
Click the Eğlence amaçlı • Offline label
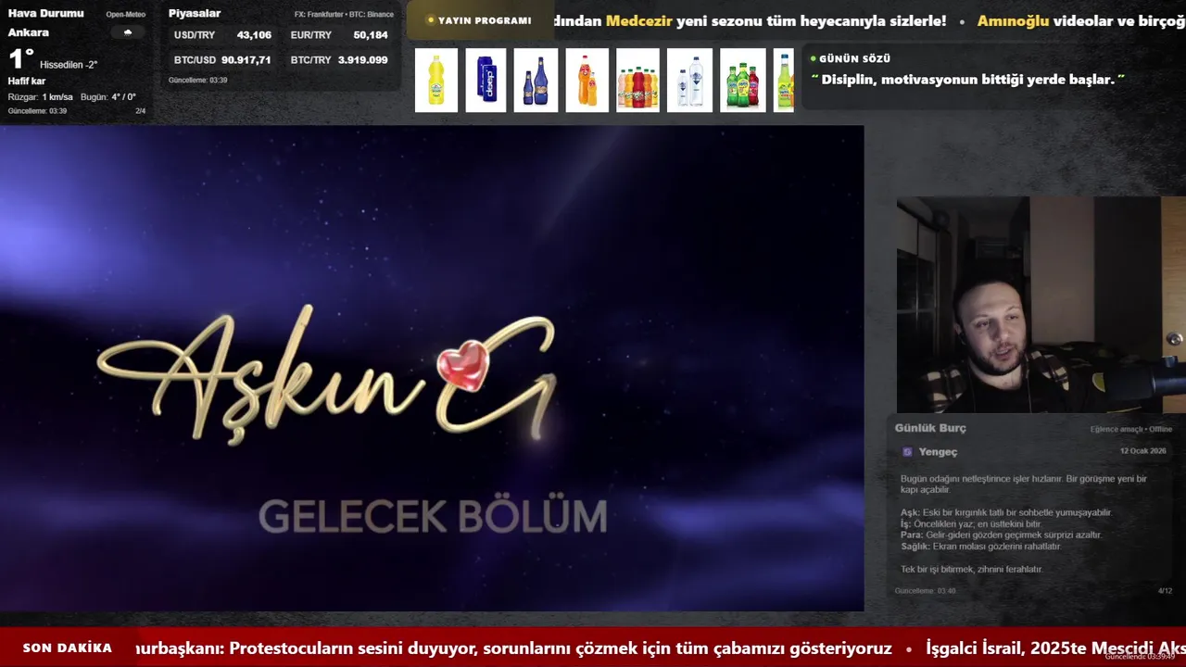[1131, 429]
